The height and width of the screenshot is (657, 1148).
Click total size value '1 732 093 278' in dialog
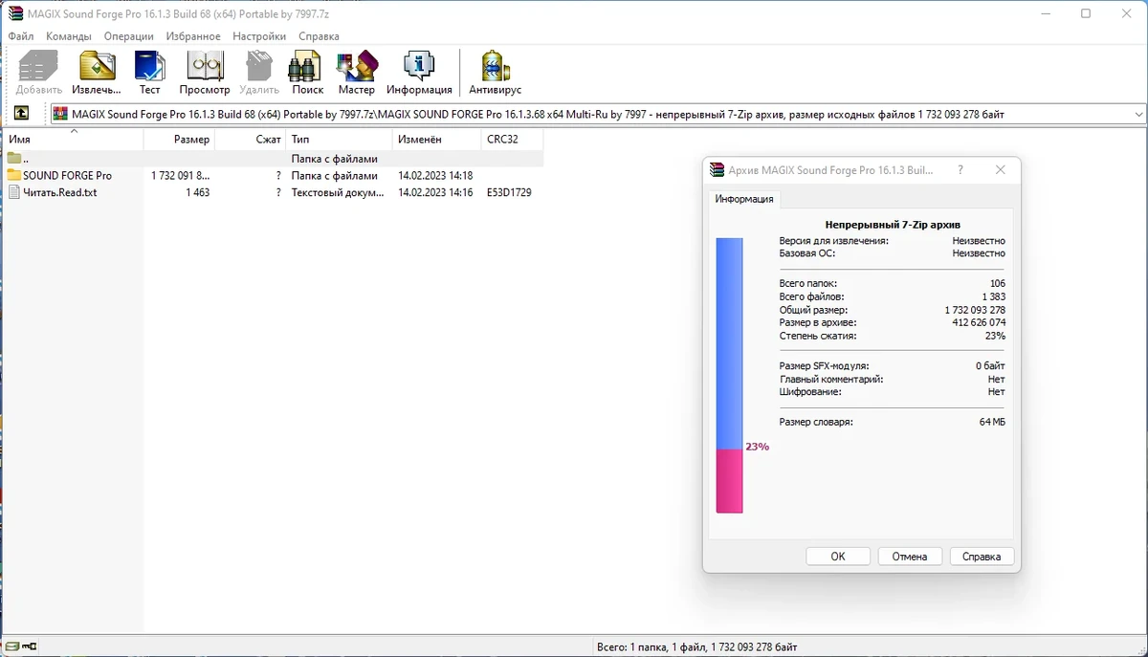[x=975, y=310]
